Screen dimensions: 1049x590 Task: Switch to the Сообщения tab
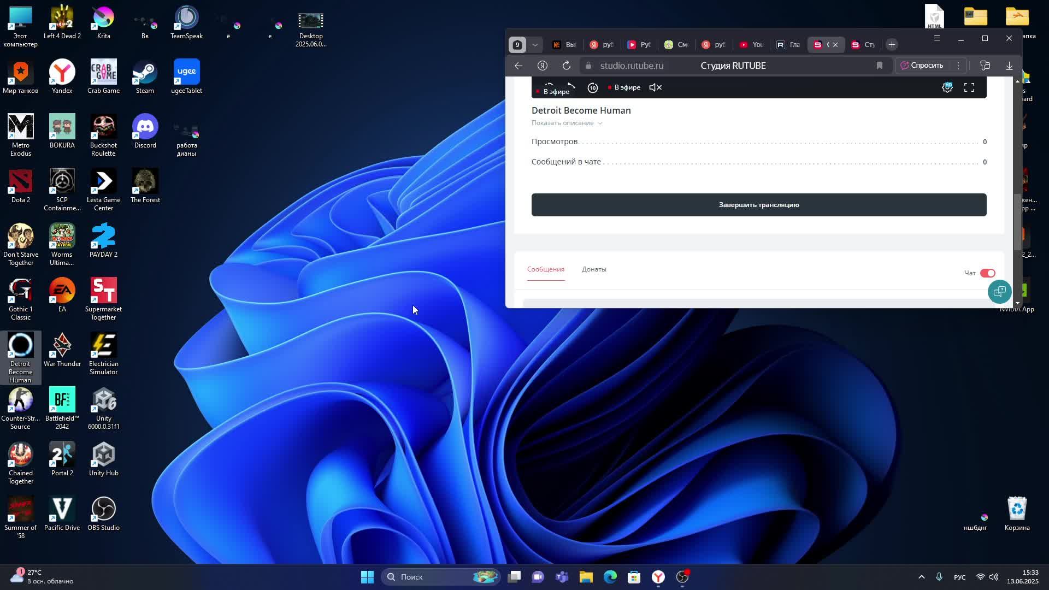[545, 269]
